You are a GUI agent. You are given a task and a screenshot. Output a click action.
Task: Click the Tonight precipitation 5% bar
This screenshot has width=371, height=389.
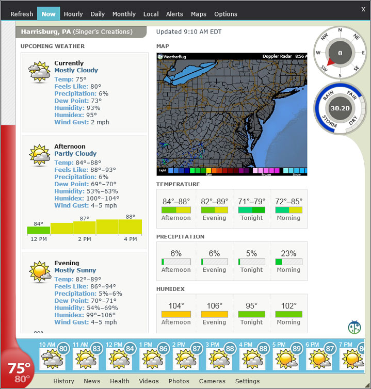(x=252, y=262)
